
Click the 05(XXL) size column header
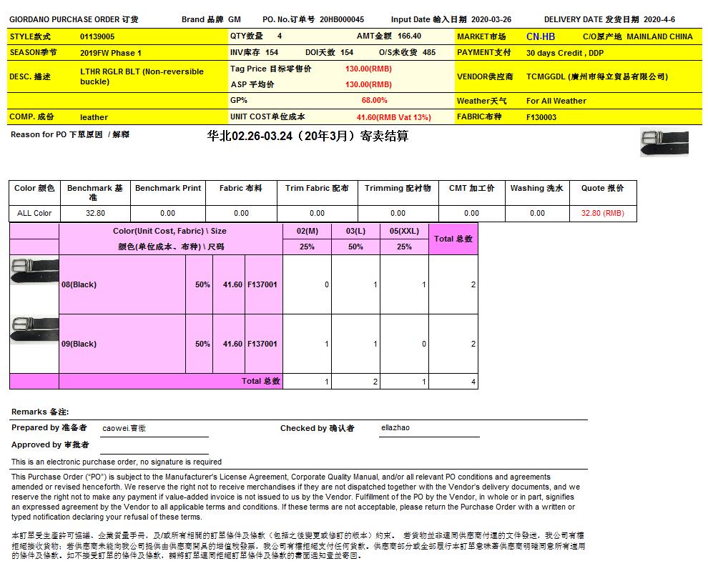[404, 231]
